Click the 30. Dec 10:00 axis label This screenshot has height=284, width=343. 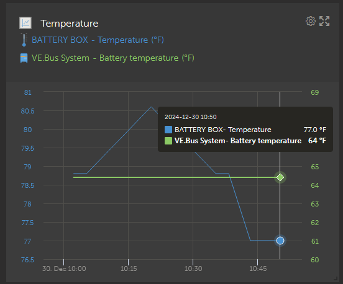[64, 268]
